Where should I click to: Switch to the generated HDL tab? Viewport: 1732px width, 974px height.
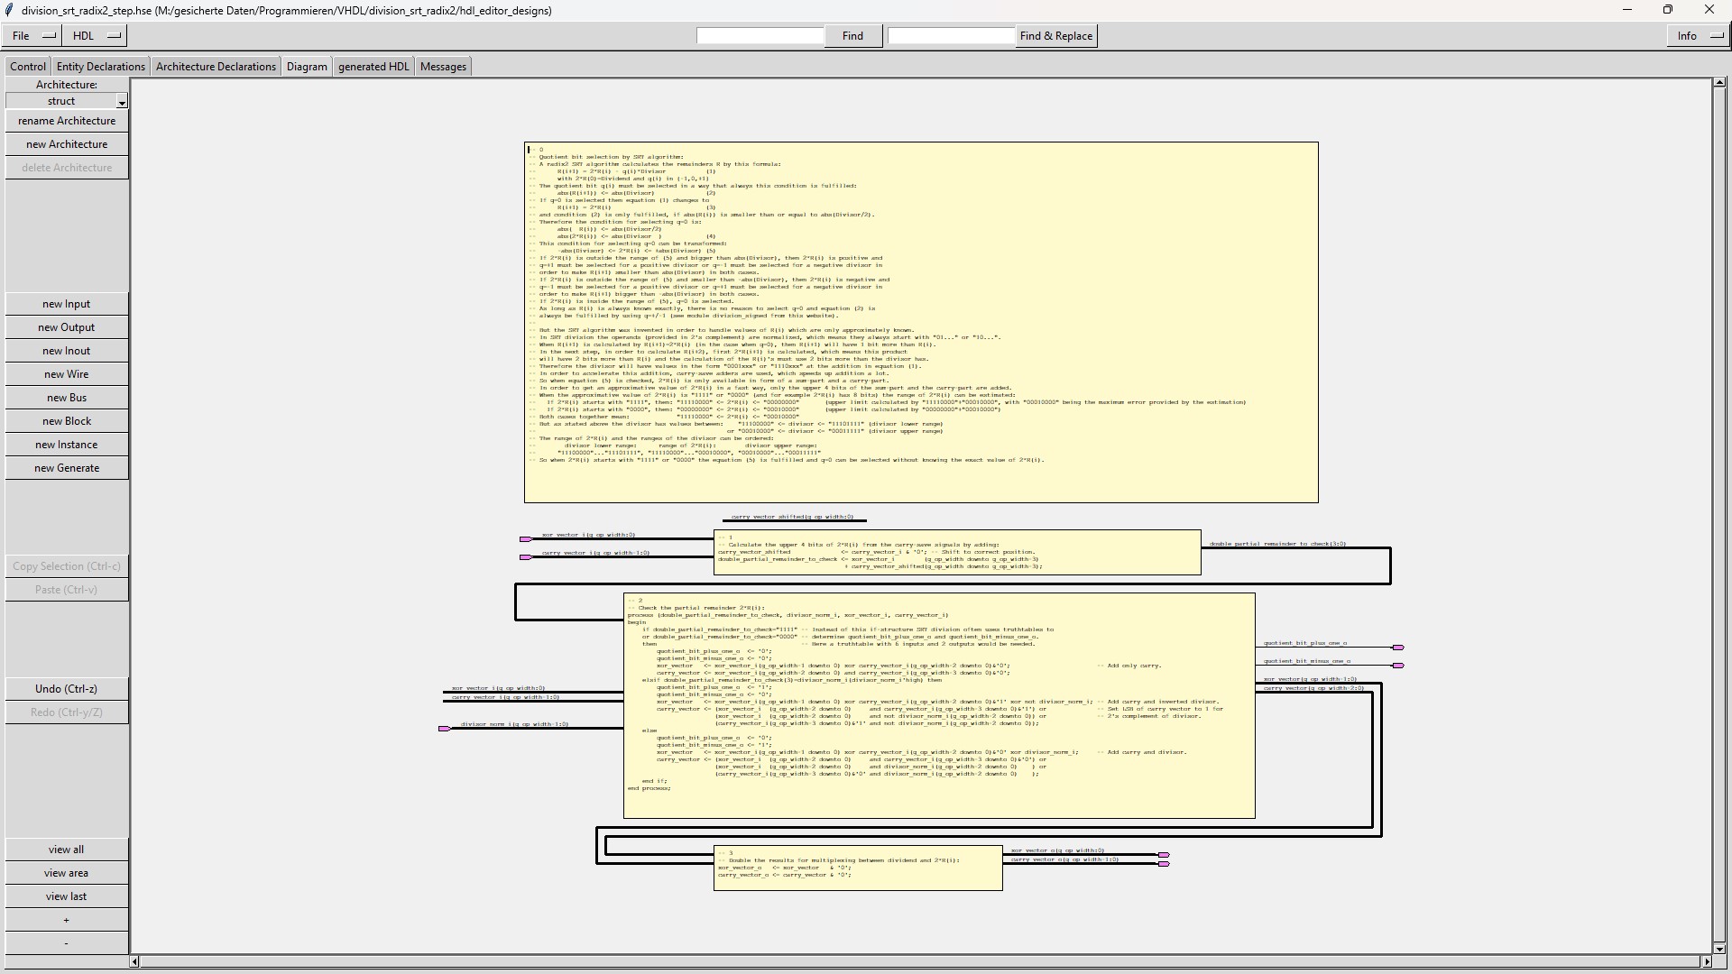tap(373, 67)
